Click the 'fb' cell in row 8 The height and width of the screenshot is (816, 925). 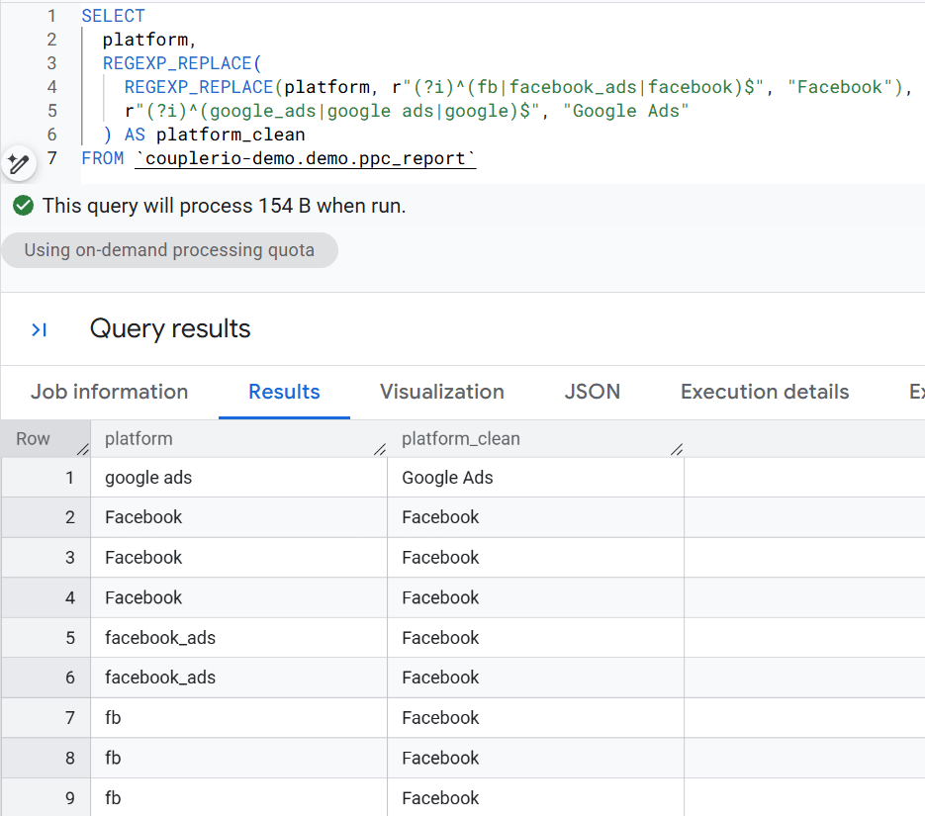coord(238,758)
